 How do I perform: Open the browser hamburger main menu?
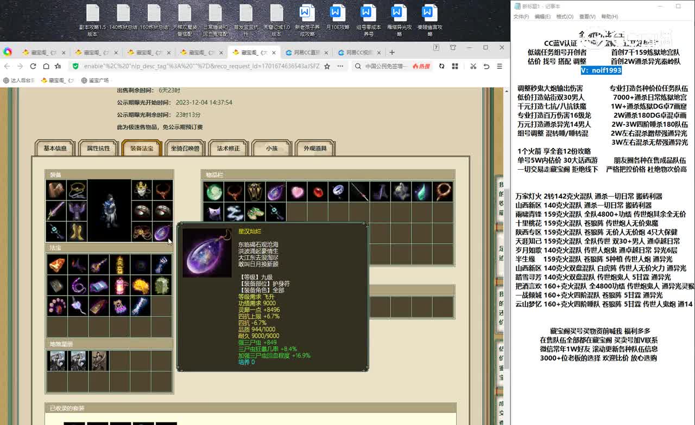coord(500,66)
